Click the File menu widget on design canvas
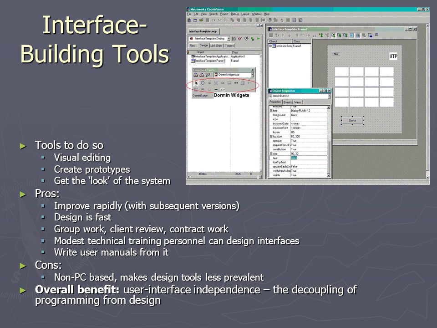The image size is (437, 328). click(x=336, y=54)
